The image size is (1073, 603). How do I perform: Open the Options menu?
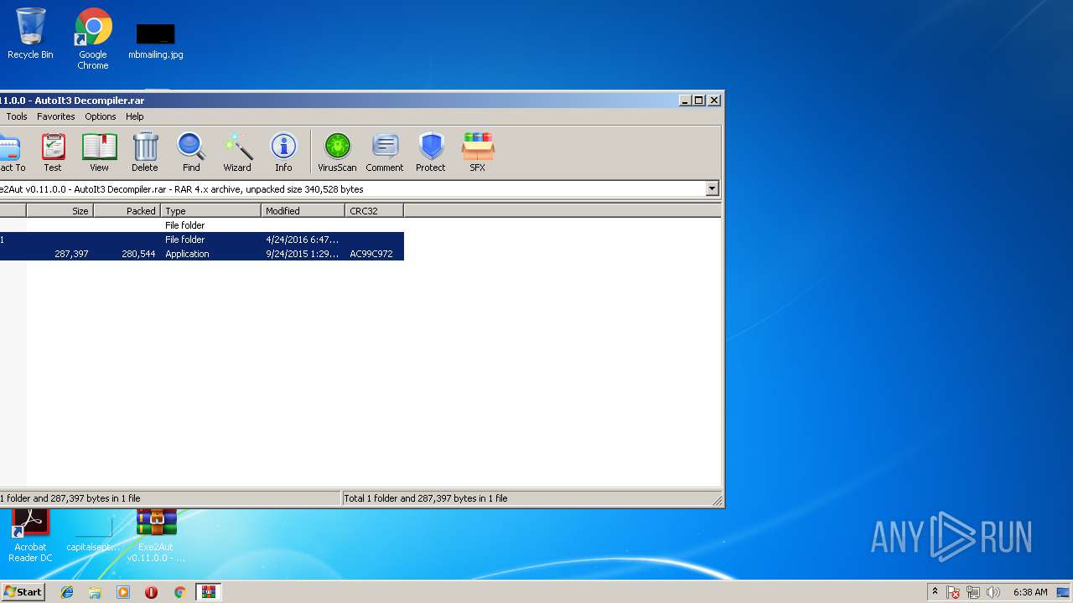(x=101, y=116)
